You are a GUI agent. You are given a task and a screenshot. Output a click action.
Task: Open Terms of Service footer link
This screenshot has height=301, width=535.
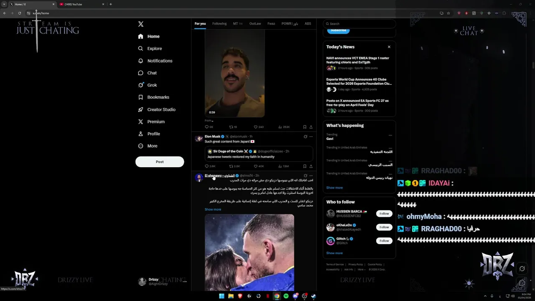335,264
